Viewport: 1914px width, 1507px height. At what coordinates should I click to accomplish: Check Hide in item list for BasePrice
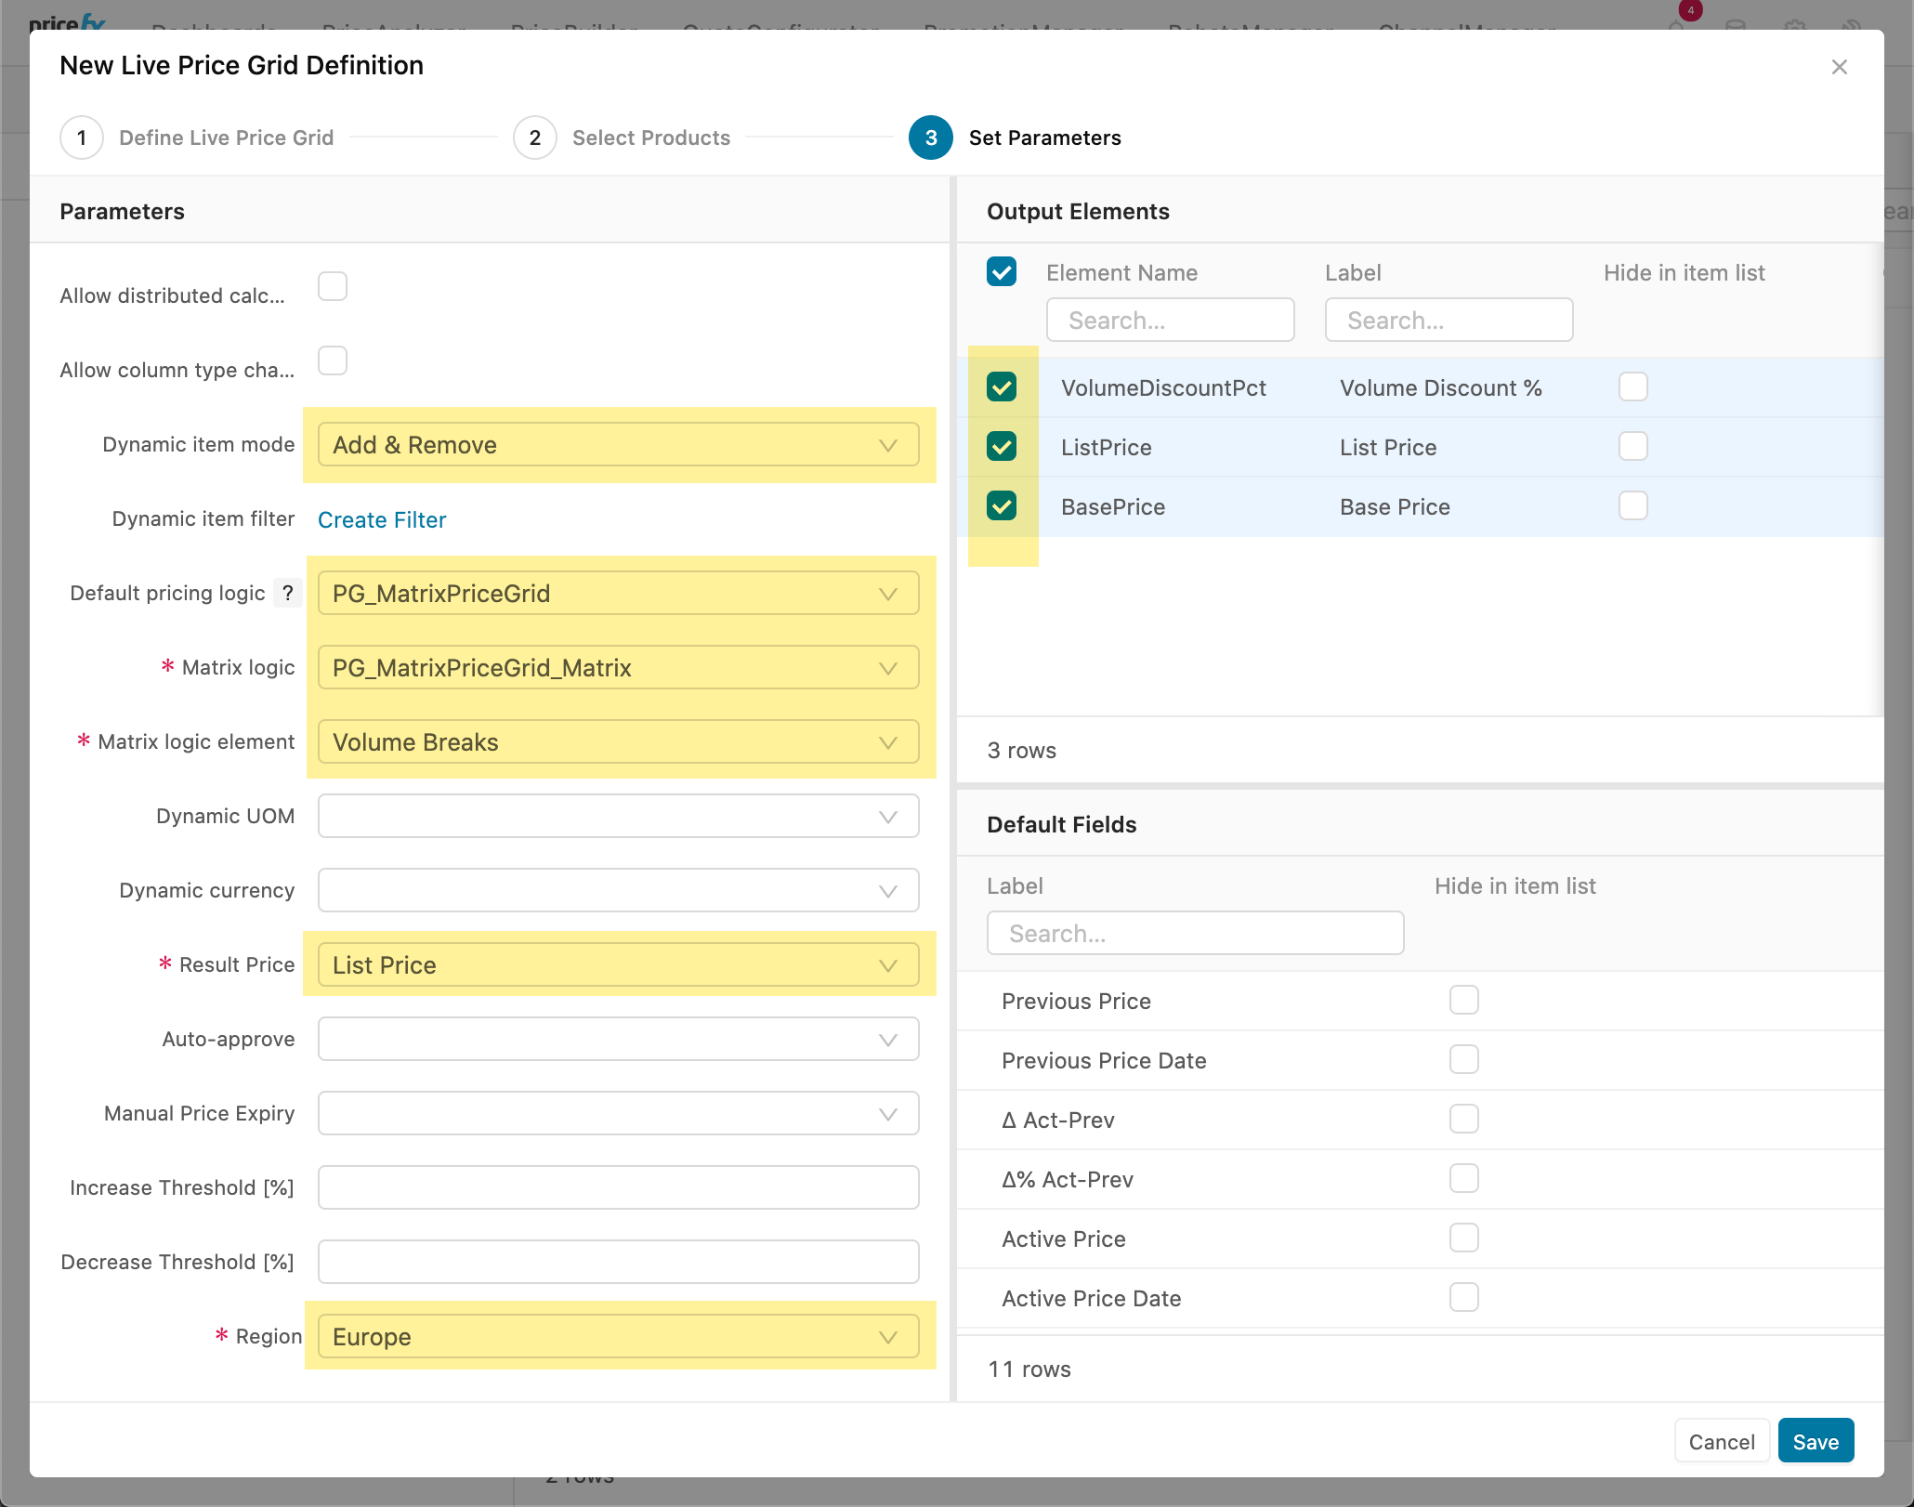pos(1632,506)
